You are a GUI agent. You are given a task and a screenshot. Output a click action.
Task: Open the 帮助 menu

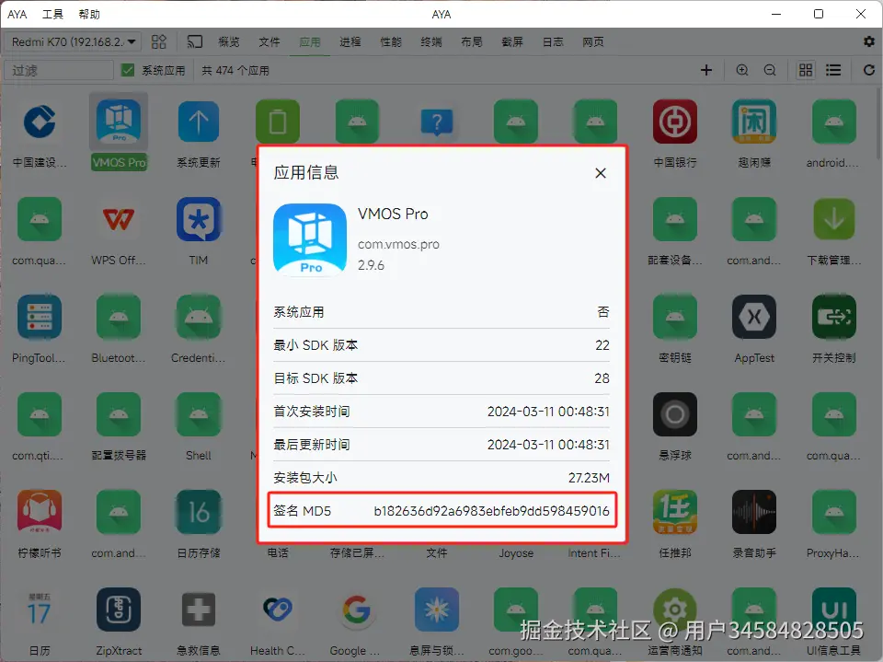(89, 14)
